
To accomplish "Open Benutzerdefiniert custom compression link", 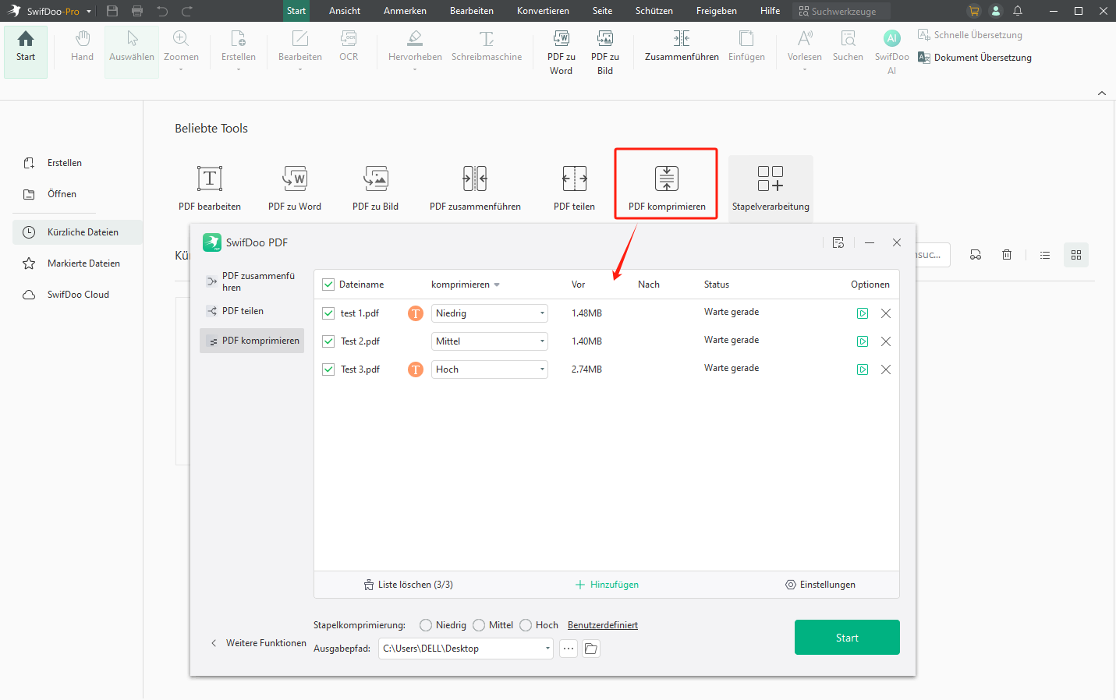I will [x=603, y=625].
